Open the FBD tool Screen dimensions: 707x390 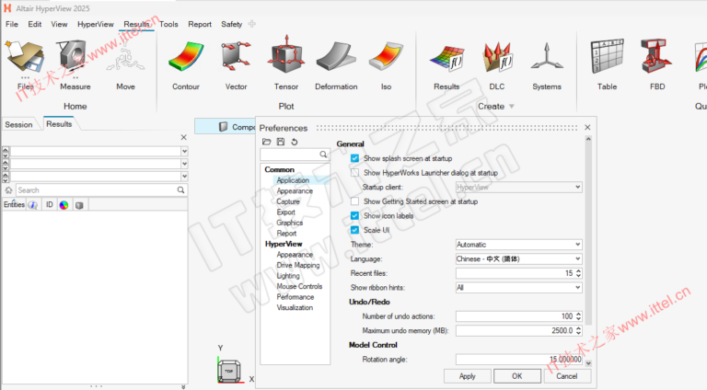coord(657,61)
